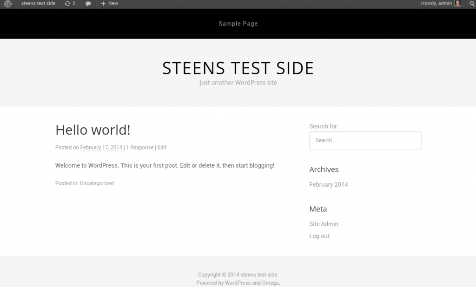The height and width of the screenshot is (287, 476).
Task: Go to the Sample Page menu link
Action: tap(238, 24)
